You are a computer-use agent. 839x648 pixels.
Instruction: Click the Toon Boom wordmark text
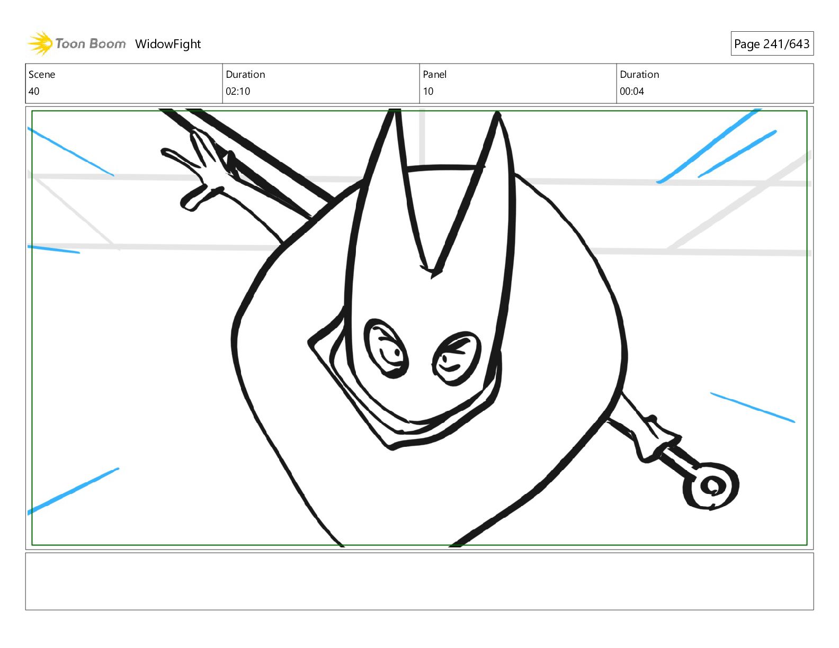[x=91, y=44]
